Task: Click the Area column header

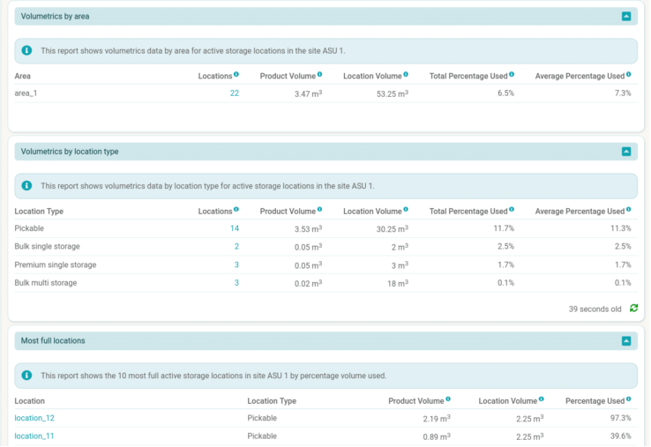Action: click(22, 76)
